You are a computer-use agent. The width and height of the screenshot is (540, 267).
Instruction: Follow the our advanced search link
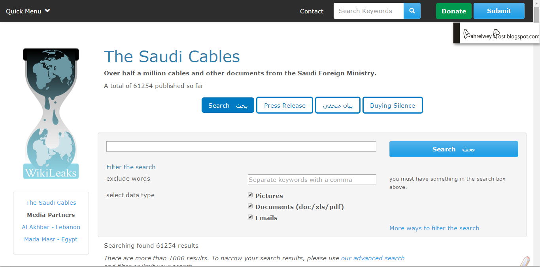[373, 258]
